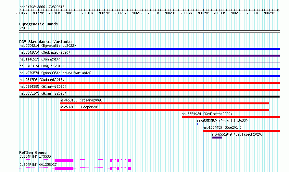Click red bar under nsv1004459

tap(242, 131)
